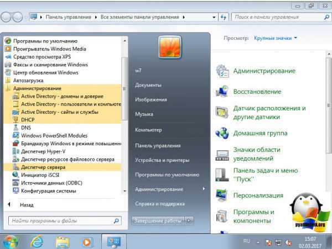Click the Найти программы и файлы search box

(65, 221)
